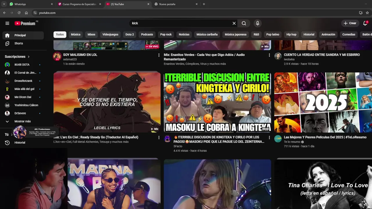The width and height of the screenshot is (372, 209).
Task: Open Me Dicen Dai subscription
Action: tap(23, 97)
